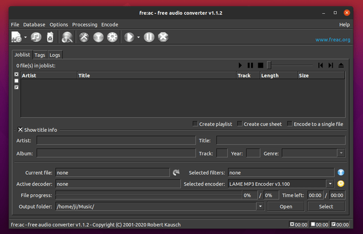Expand the Selected encoder dropdown
The width and height of the screenshot is (363, 234).
pyautogui.click(x=330, y=184)
